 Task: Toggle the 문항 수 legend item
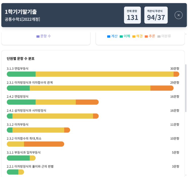tap(44, 36)
